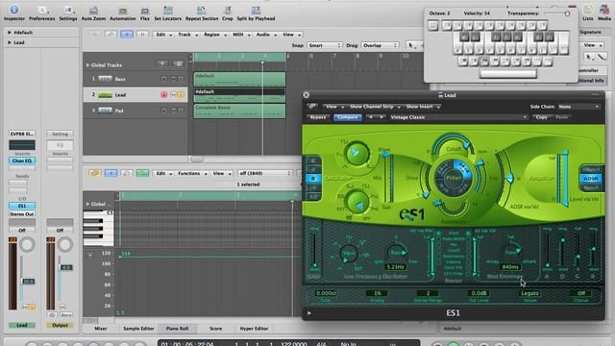Open the Region menu in Arrange area
615x346 pixels.
coord(215,35)
